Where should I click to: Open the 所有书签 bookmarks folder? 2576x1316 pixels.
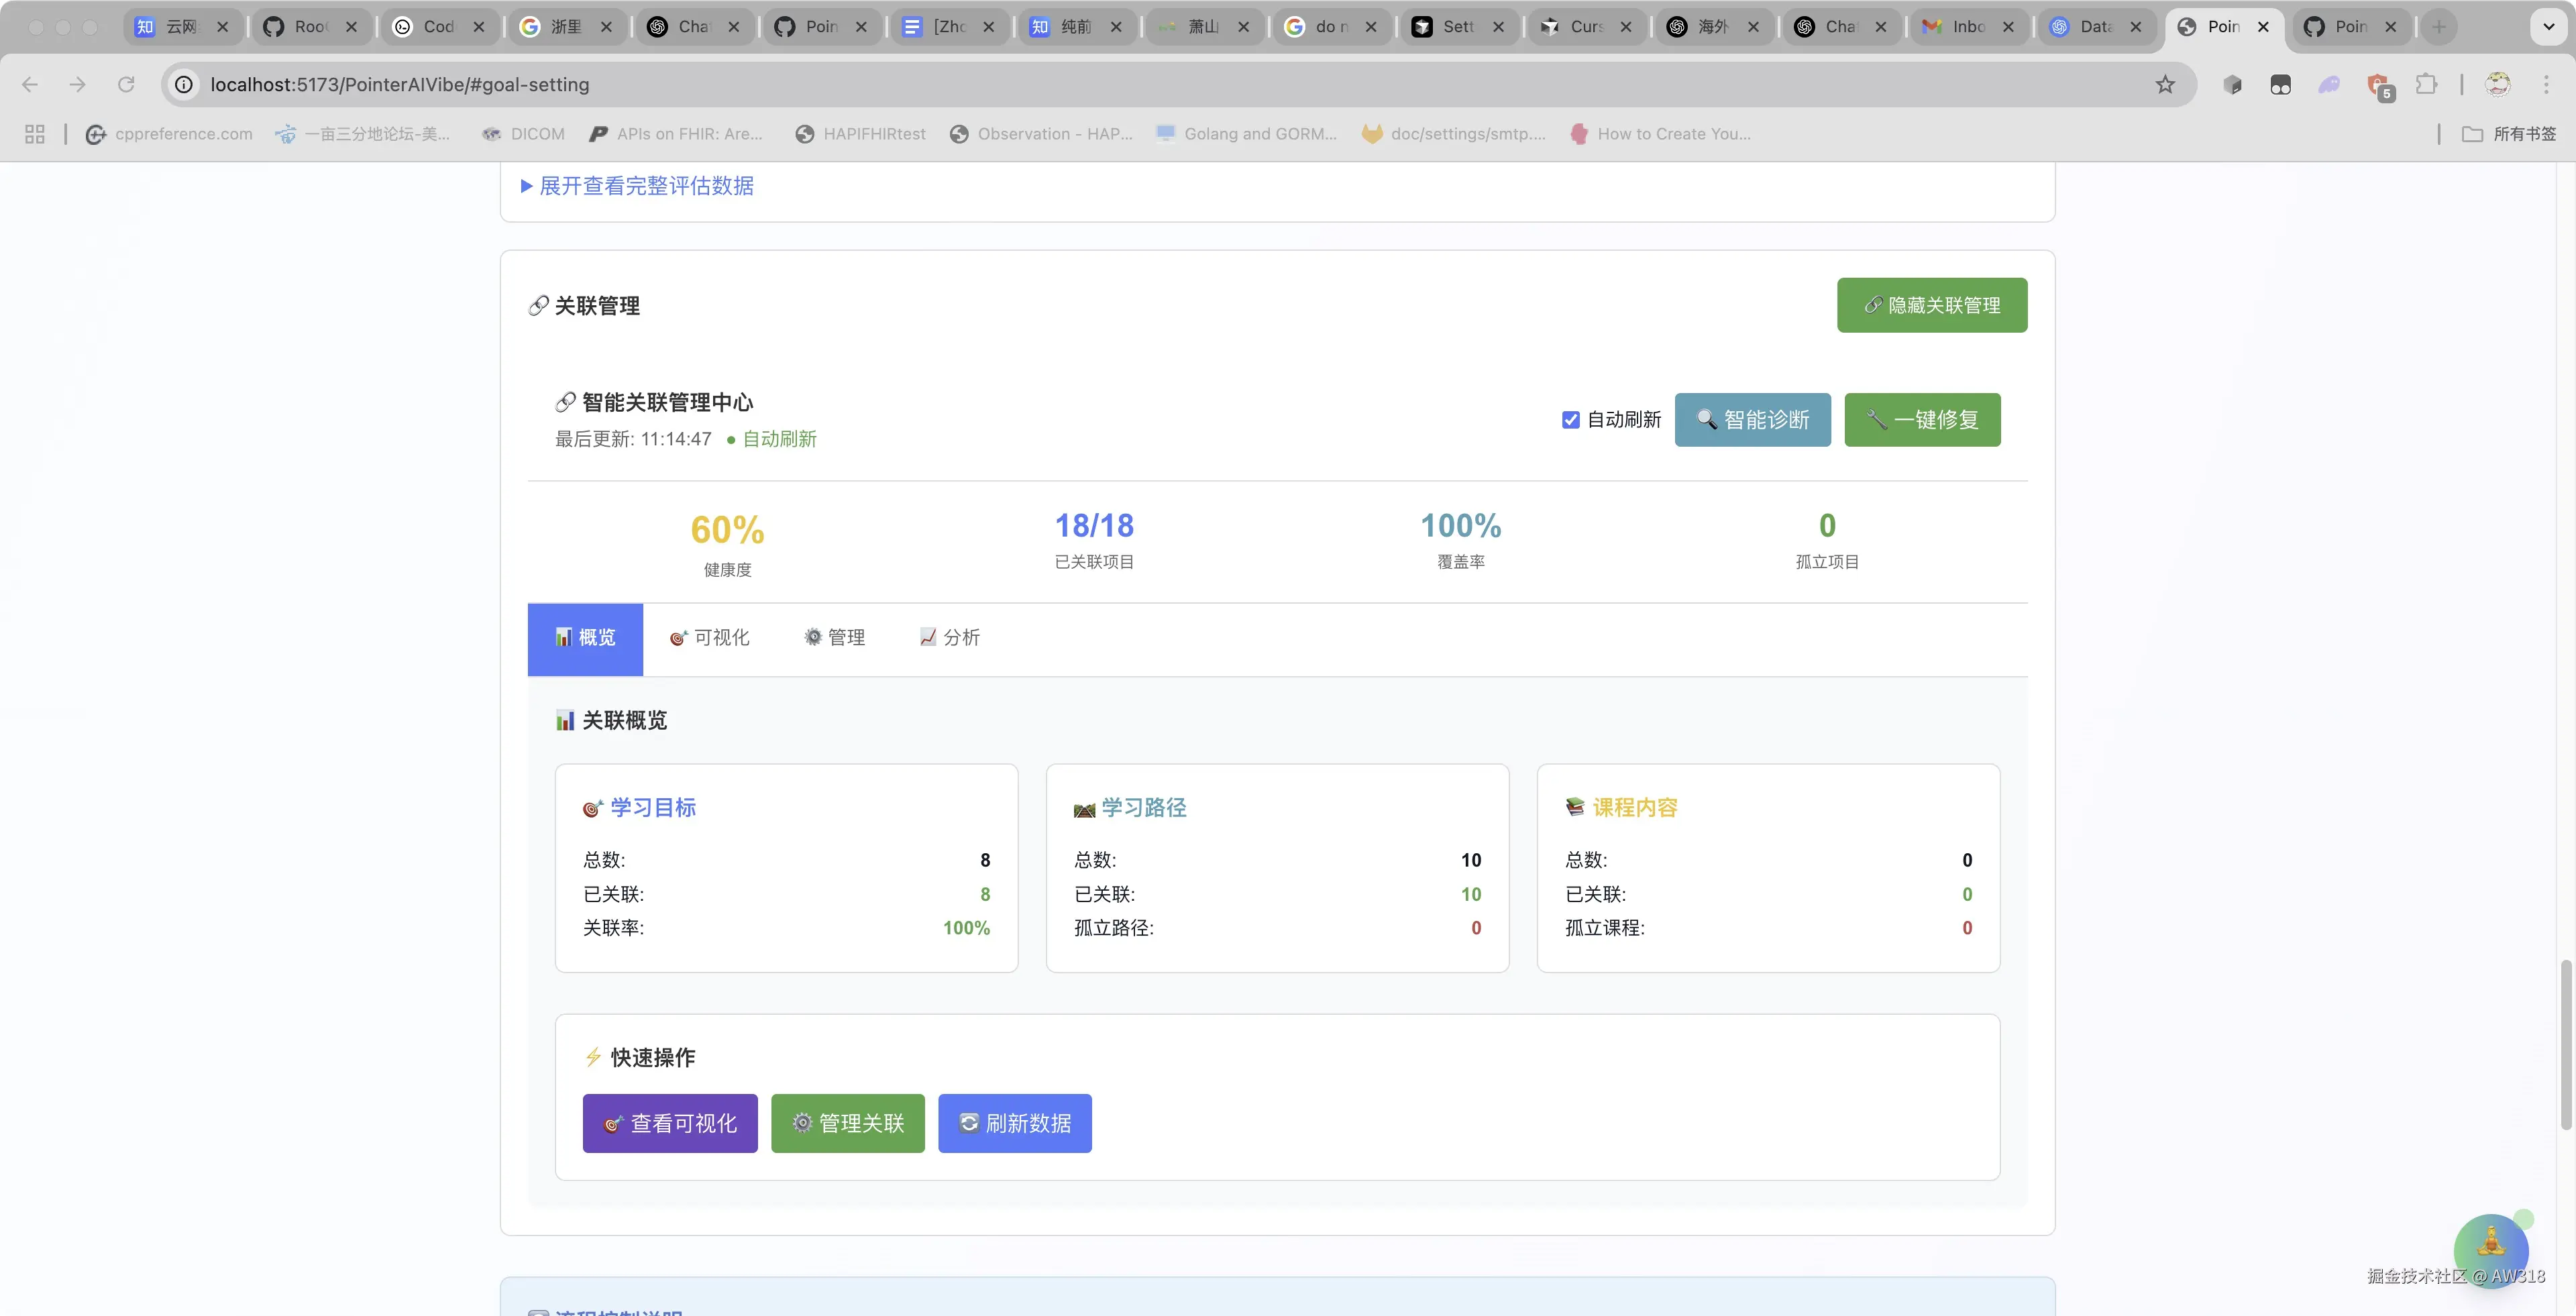click(x=2509, y=134)
